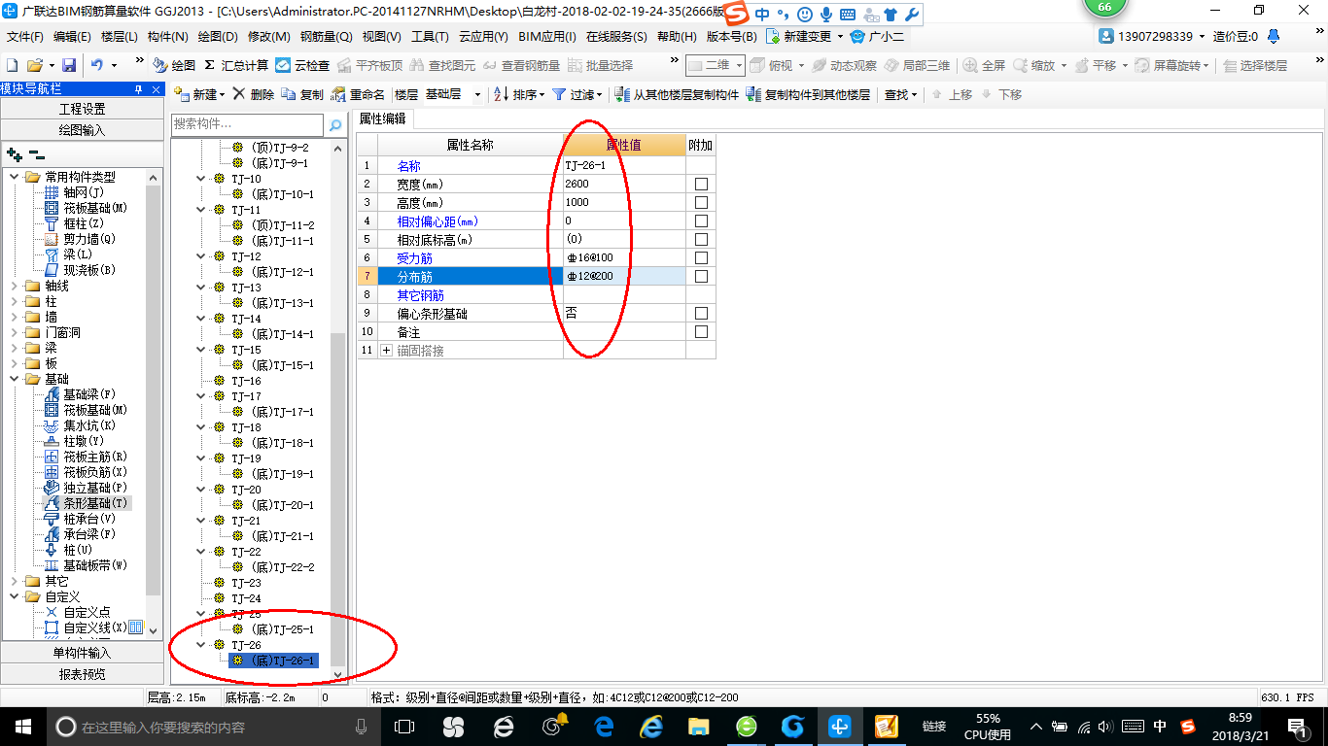Open 编辑(E) menu
Image resolution: width=1328 pixels, height=746 pixels.
72,36
